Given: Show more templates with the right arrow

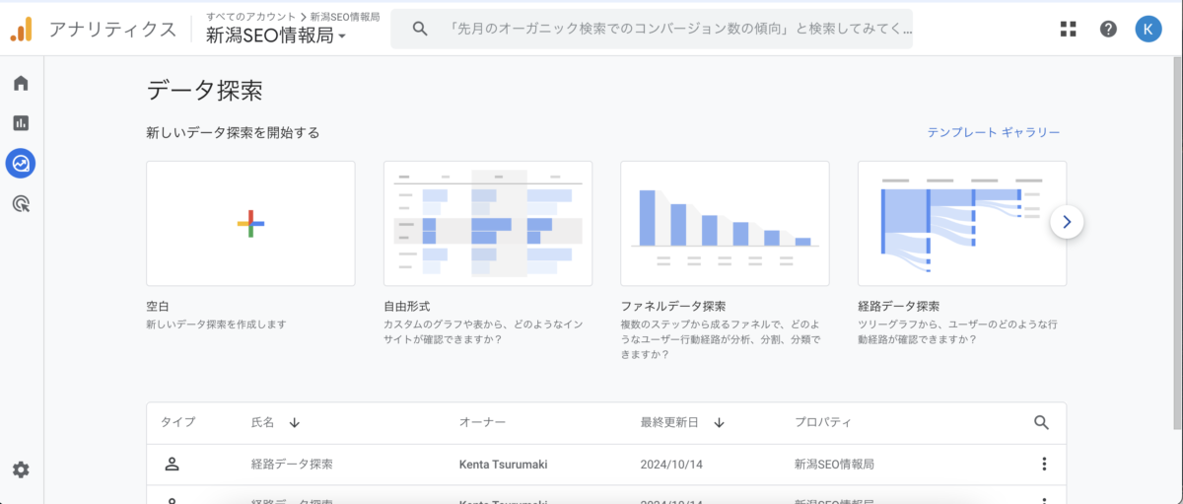Looking at the screenshot, I should pyautogui.click(x=1067, y=222).
